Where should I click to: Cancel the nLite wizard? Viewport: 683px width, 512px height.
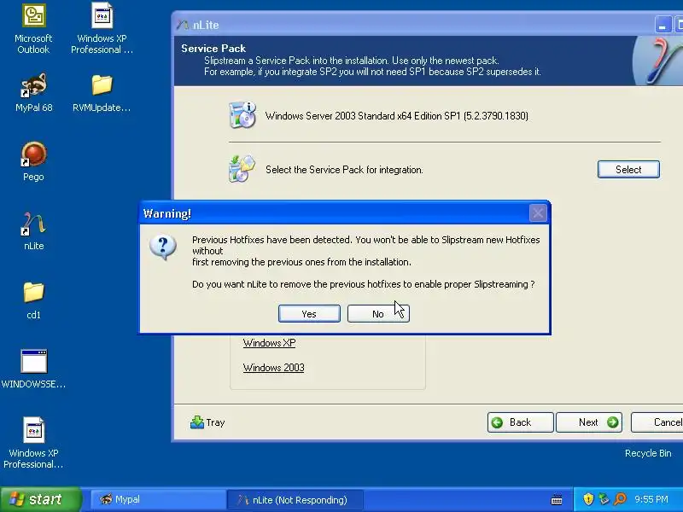tap(657, 422)
